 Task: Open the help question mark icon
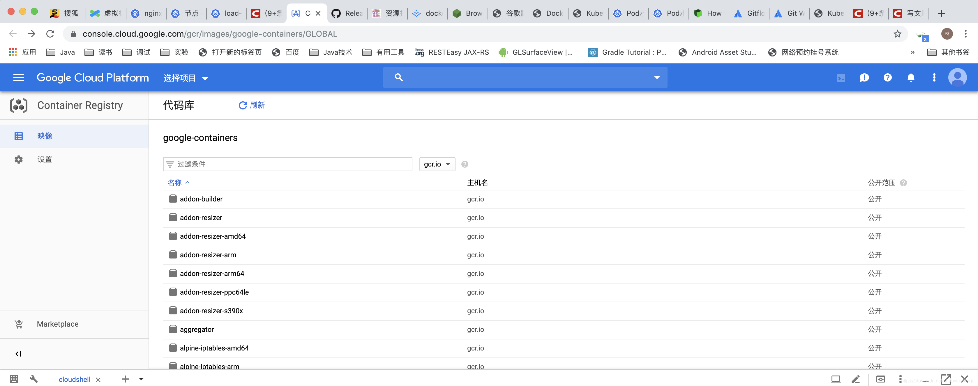point(887,78)
